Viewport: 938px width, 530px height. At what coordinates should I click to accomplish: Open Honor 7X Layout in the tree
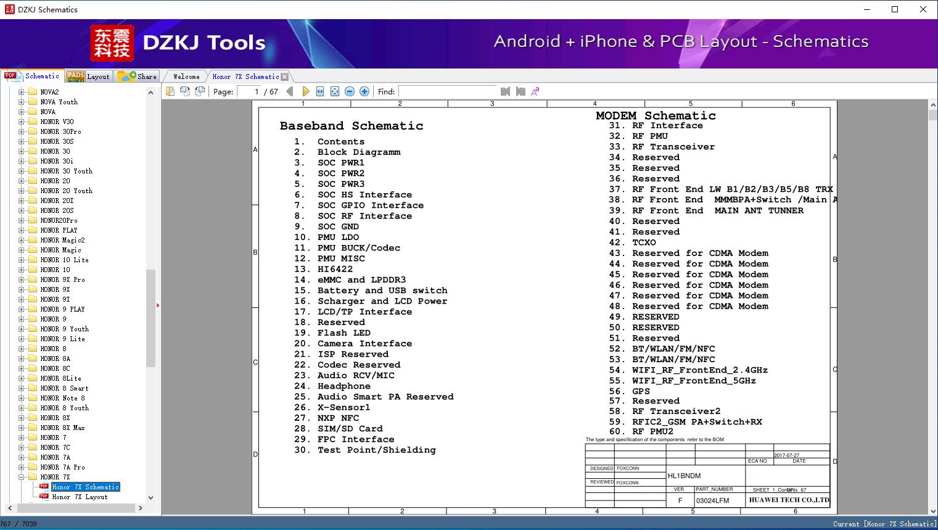pos(80,497)
